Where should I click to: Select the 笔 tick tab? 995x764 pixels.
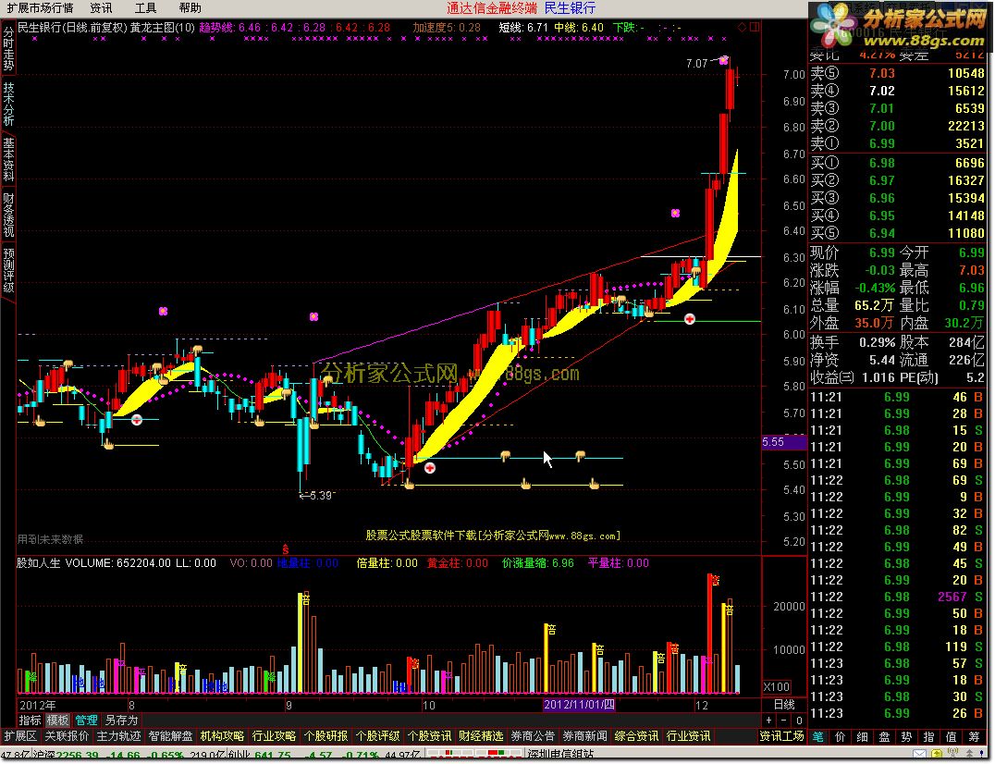818,736
